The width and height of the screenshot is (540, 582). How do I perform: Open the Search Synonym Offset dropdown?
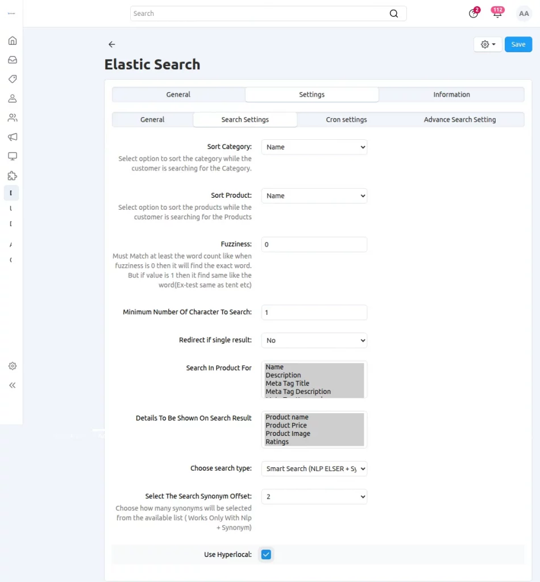point(314,497)
